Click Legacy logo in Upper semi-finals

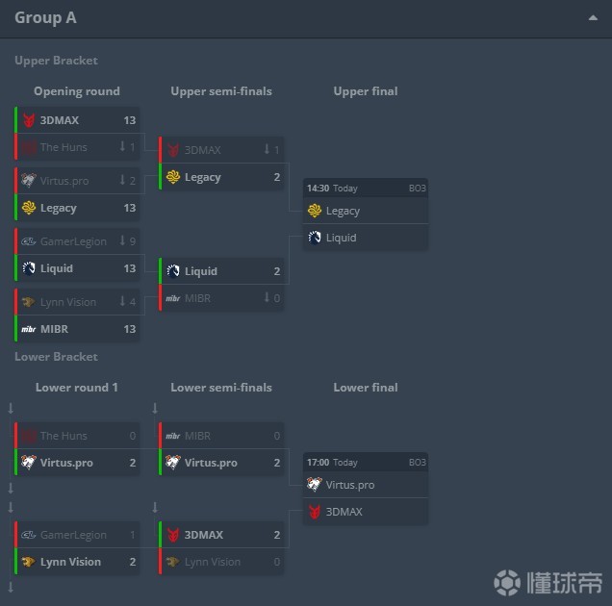click(173, 177)
